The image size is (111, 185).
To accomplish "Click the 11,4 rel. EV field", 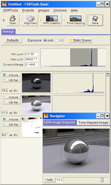I will 5,113.
